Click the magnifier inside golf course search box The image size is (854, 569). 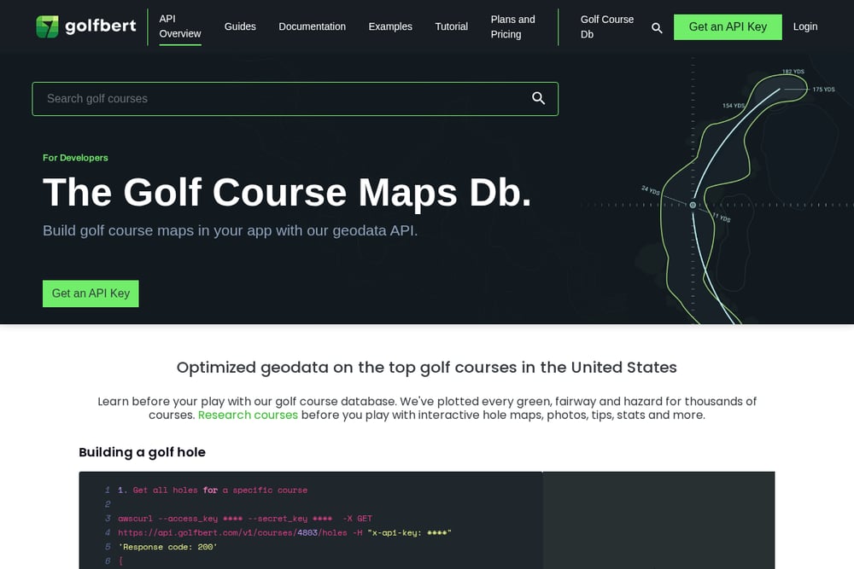pyautogui.click(x=538, y=98)
